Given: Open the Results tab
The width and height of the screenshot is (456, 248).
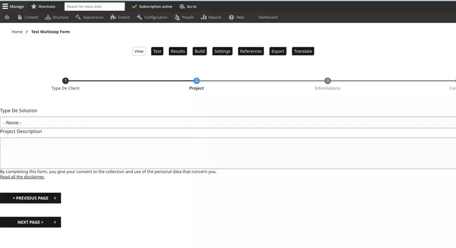Looking at the screenshot, I should 178,51.
